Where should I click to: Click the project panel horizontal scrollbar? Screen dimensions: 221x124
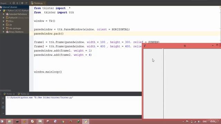click(x=6, y=90)
